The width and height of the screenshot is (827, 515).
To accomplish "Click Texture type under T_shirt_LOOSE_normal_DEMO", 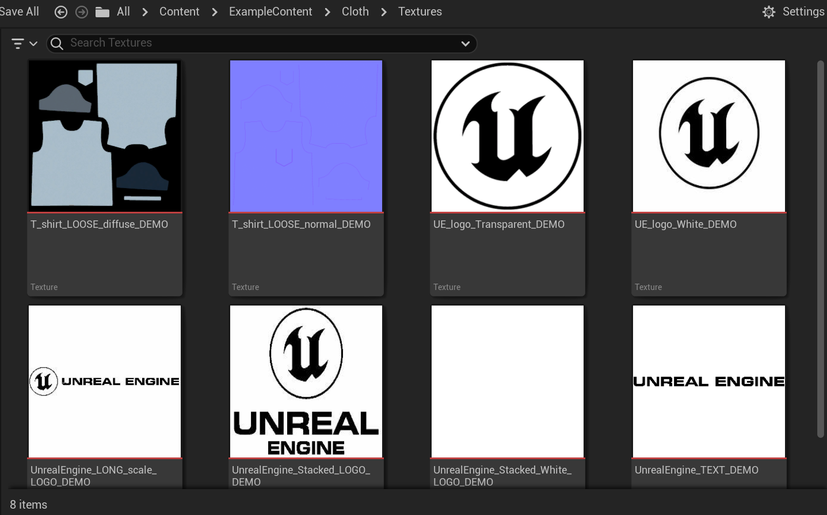I will click(x=245, y=287).
